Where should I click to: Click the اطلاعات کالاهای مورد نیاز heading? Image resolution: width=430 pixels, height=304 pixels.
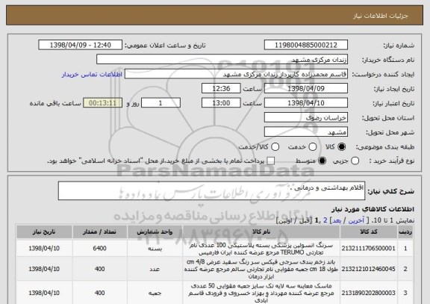[x=373, y=209]
